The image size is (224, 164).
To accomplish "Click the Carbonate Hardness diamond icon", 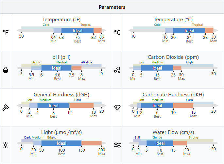I will (x=117, y=107).
